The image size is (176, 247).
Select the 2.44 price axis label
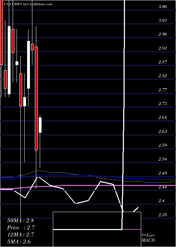pyautogui.click(x=163, y=187)
